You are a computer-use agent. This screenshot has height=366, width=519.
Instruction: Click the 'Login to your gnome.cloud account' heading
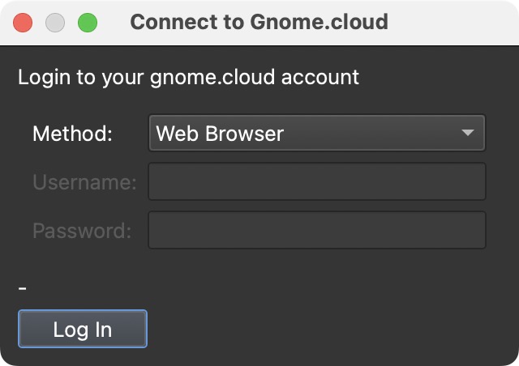point(188,78)
